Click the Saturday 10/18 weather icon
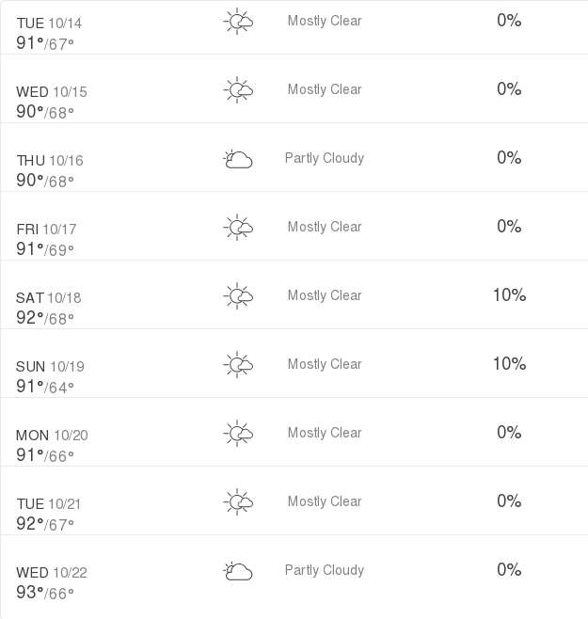This screenshot has width=588, height=619. [x=238, y=296]
